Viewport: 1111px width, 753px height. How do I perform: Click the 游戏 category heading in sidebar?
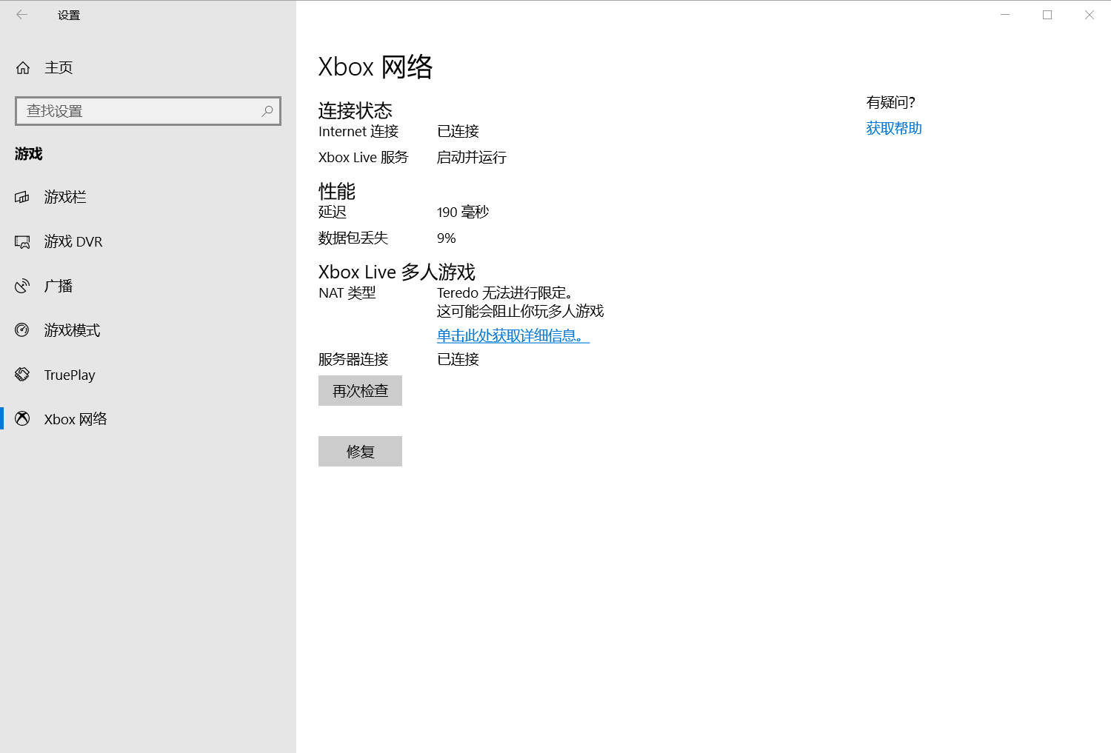[x=29, y=154]
